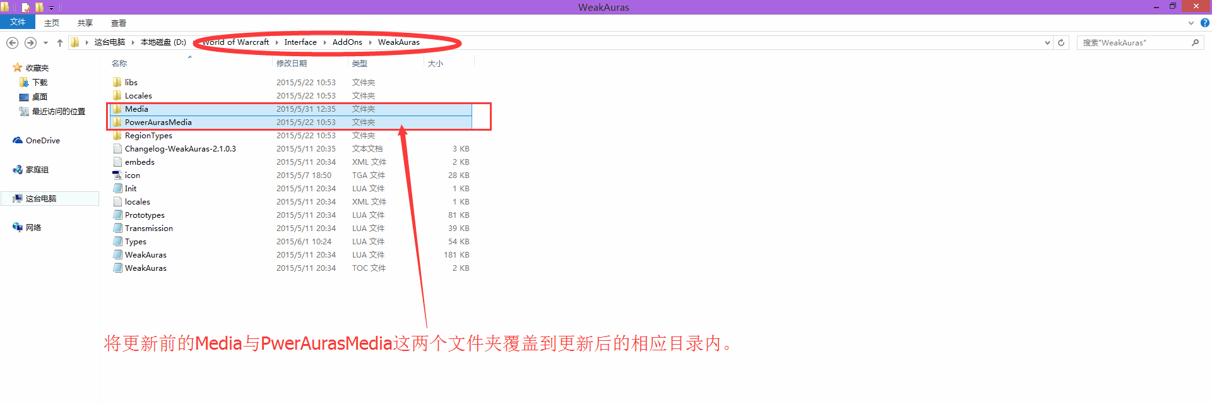This screenshot has width=1212, height=404.
Task: Select the libs folder icon
Action: click(x=117, y=82)
